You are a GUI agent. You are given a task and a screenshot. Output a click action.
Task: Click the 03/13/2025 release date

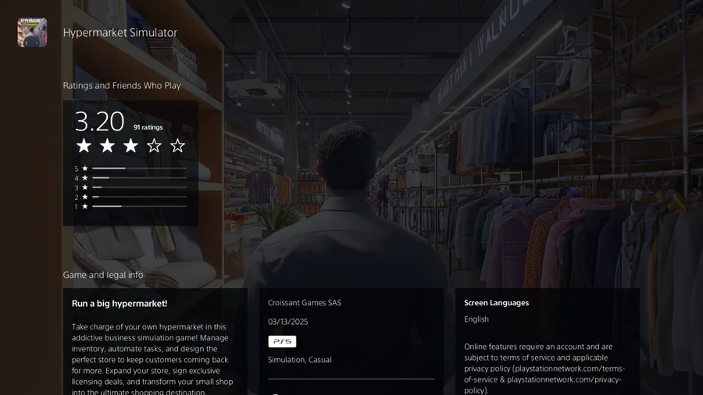point(287,322)
